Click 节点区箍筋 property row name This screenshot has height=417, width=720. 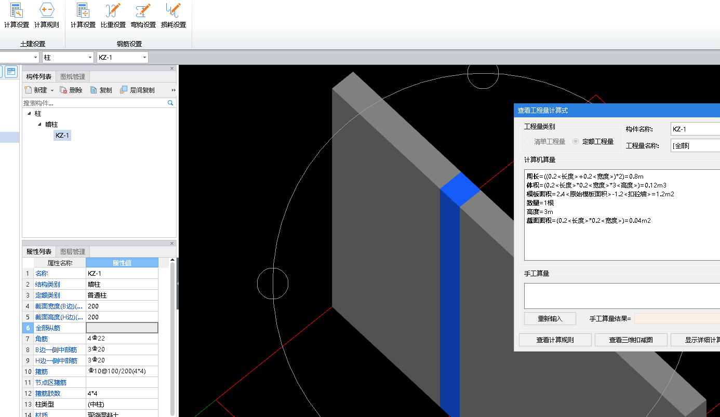59,382
